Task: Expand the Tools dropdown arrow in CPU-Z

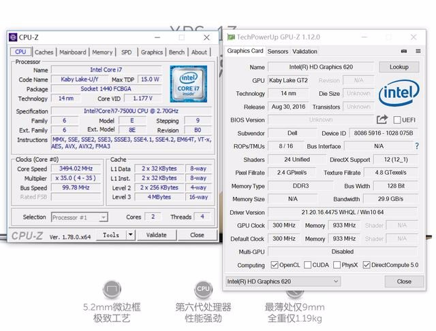Action: tap(130, 234)
